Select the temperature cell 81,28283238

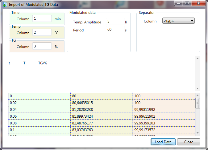(x=102, y=109)
